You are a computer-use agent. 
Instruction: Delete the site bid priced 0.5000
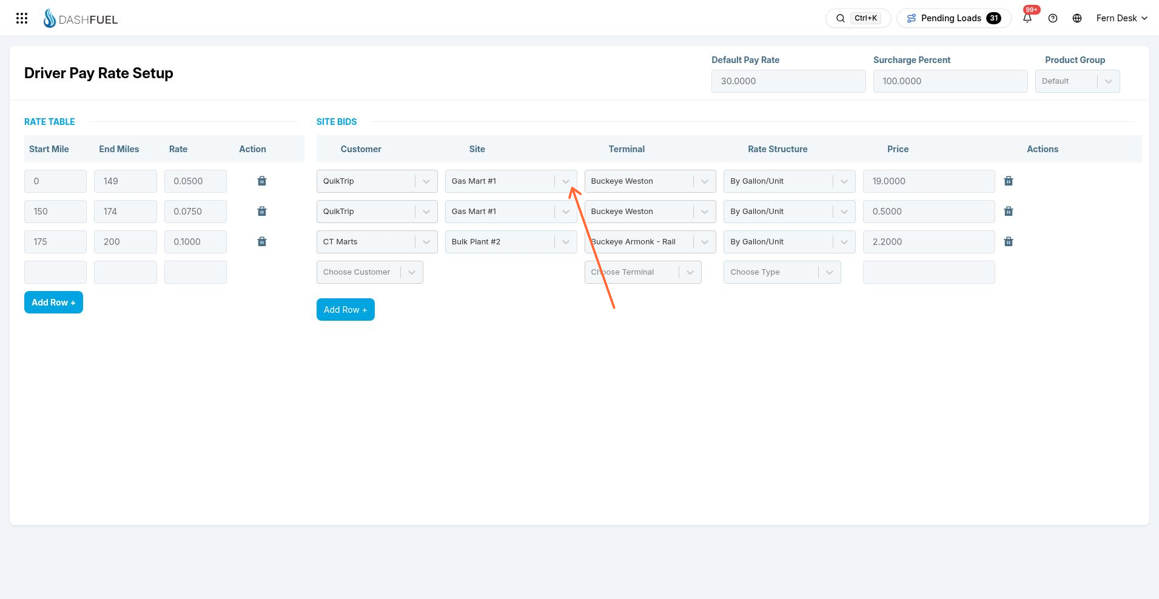point(1009,212)
